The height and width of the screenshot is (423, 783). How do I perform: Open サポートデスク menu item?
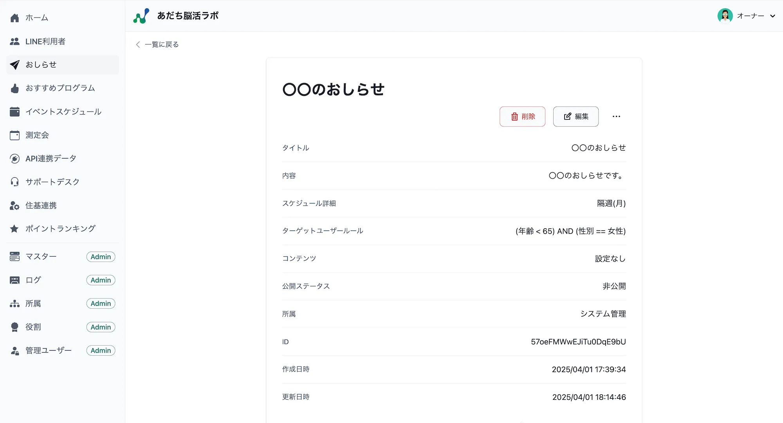point(63,182)
